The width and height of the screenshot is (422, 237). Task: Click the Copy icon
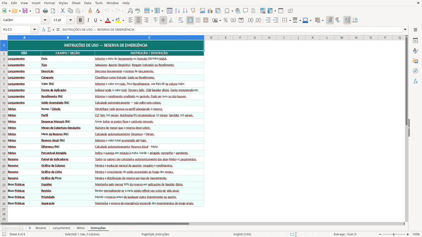(70, 11)
